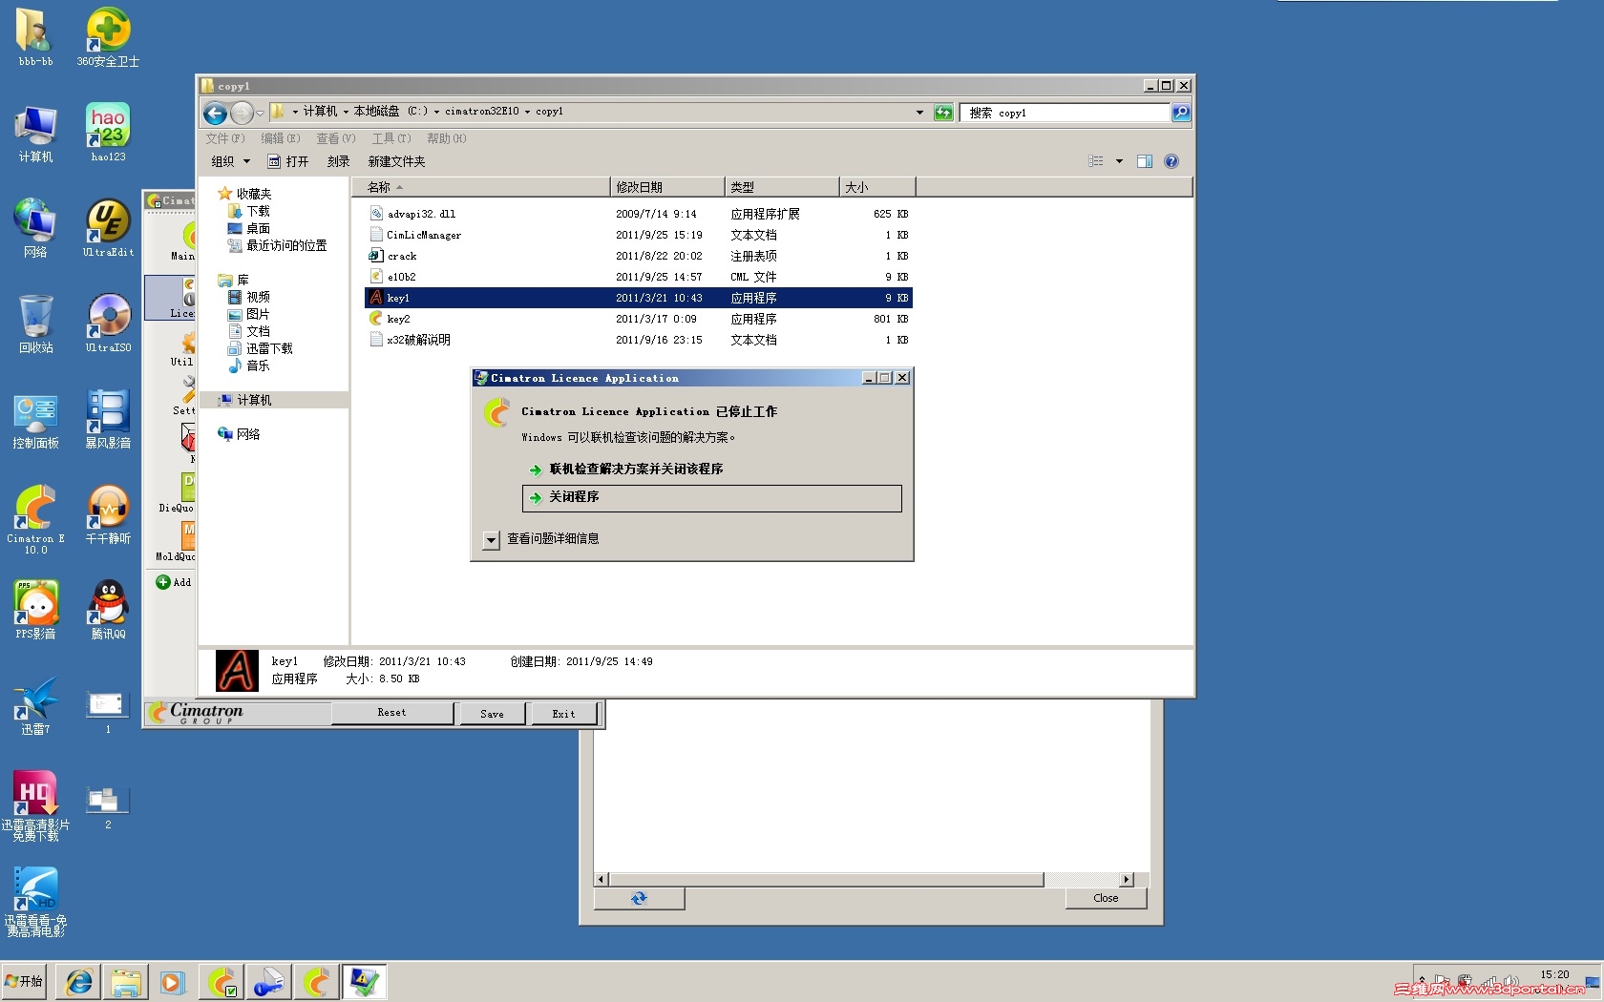Open Windows Media Player from taskbar
The width and height of the screenshot is (1604, 1002).
[x=172, y=982]
